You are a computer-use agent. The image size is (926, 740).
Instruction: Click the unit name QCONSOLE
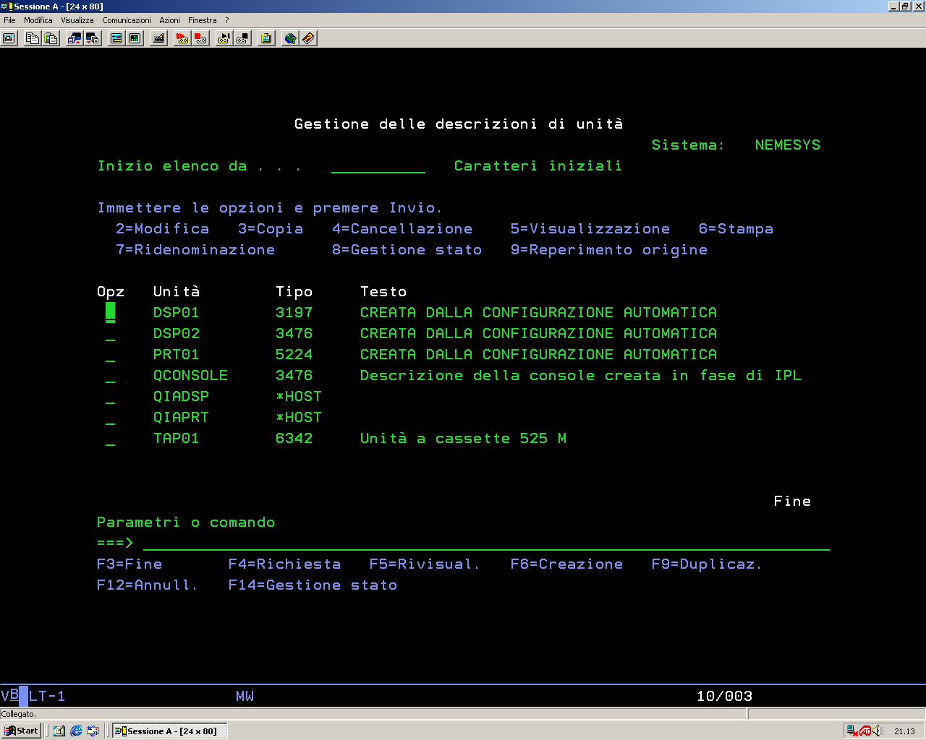point(190,375)
